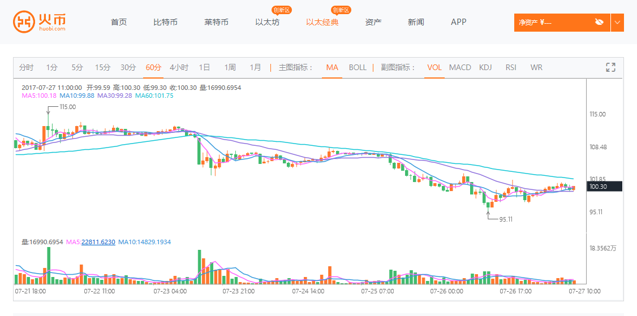637x316 pixels.
Task: Click the Huobi logo icon
Action: (x=23, y=21)
